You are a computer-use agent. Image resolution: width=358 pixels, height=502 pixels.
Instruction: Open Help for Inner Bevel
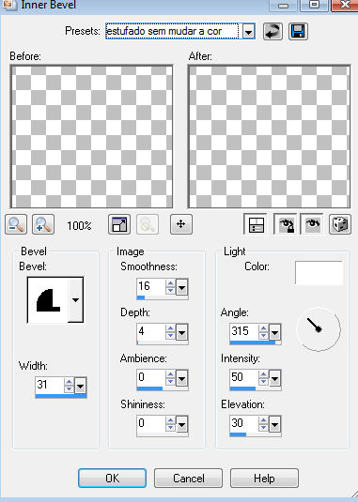point(264,478)
